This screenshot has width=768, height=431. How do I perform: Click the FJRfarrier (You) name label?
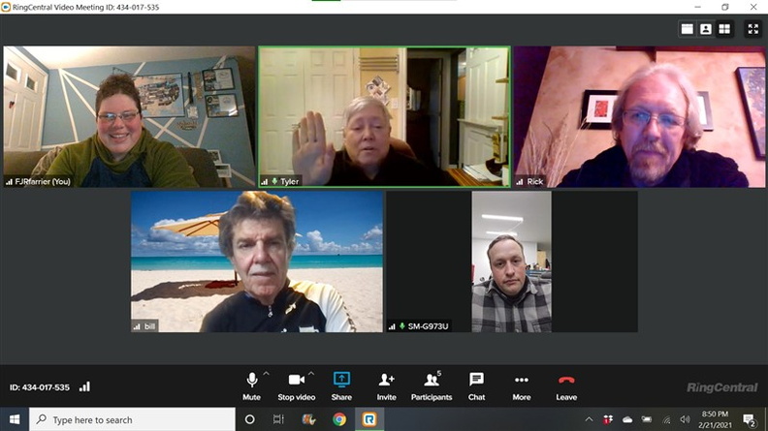coord(43,181)
